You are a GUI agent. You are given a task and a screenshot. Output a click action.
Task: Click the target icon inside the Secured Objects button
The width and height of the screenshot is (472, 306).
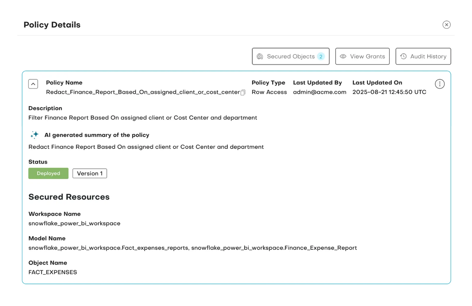260,56
